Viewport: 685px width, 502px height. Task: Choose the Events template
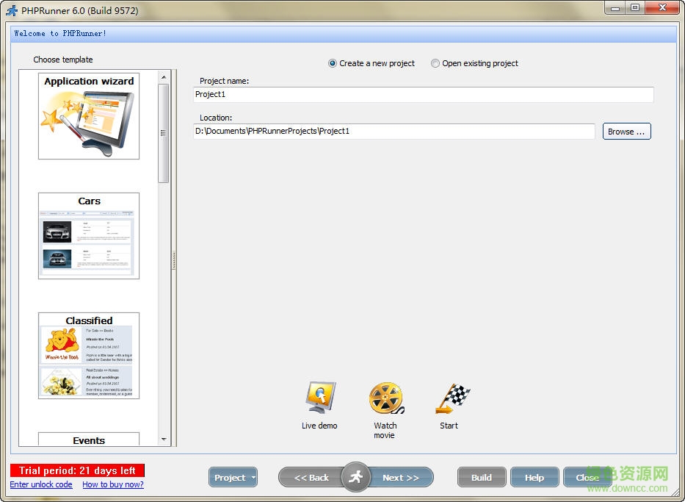point(89,439)
